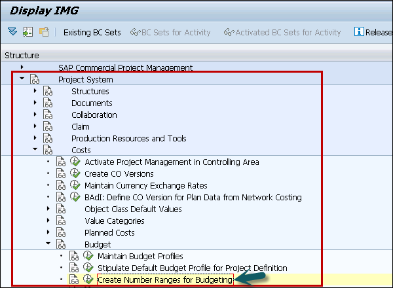Viewport: 393px width, 288px height.
Task: Open documentation icon beside Project System node
Action: [x=35, y=80]
